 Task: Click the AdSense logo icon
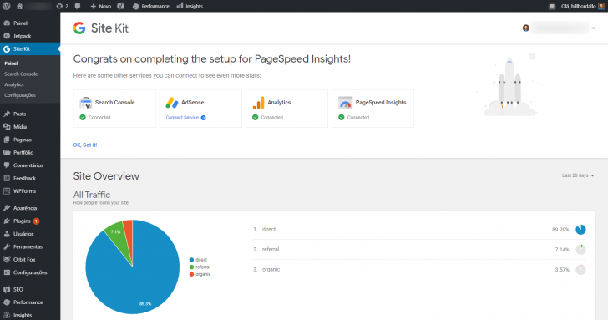coord(172,103)
